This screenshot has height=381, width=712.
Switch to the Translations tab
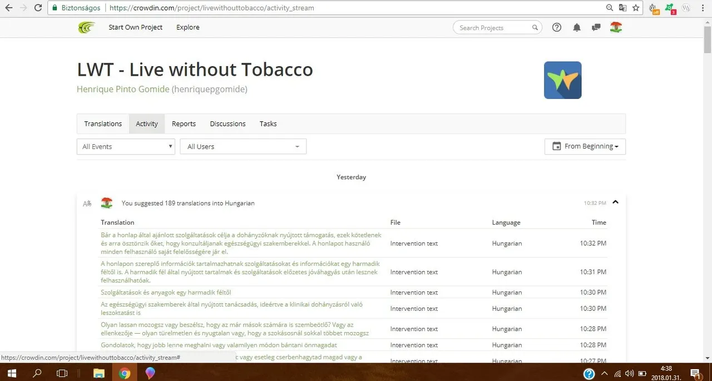click(103, 123)
